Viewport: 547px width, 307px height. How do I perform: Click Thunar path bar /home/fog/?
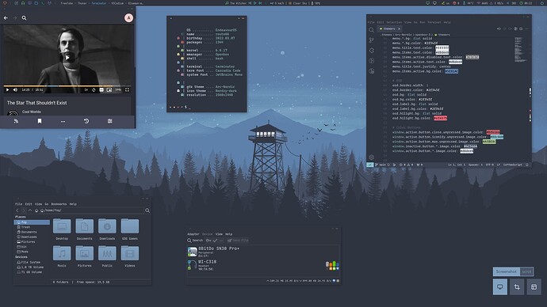(x=92, y=210)
